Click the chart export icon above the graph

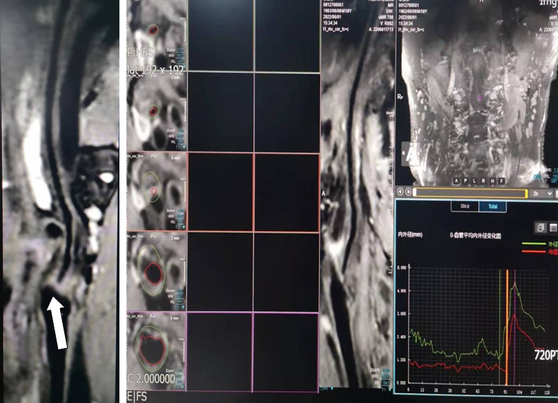541,227
